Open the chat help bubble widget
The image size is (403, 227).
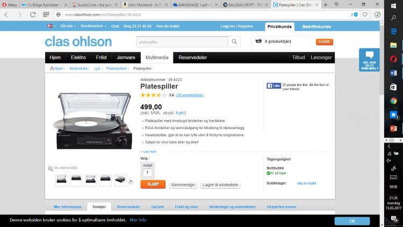coord(369,60)
